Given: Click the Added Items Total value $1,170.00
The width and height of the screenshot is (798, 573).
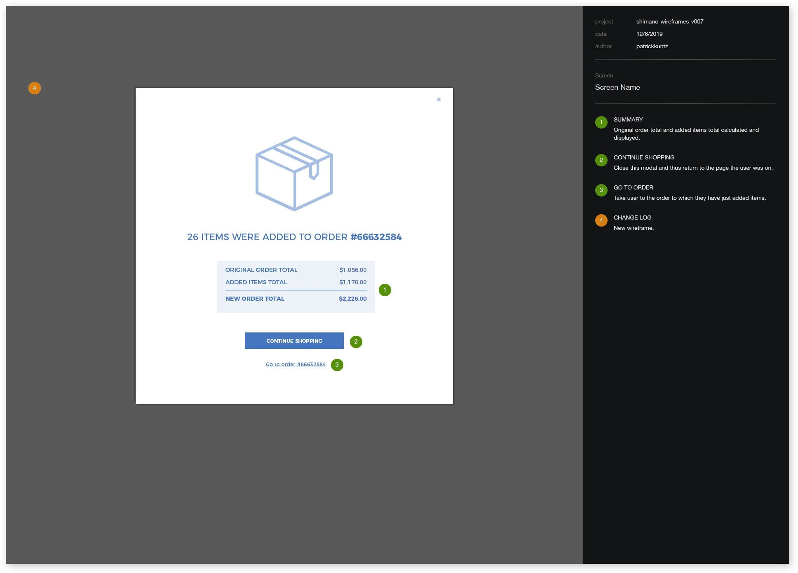Looking at the screenshot, I should click(352, 282).
